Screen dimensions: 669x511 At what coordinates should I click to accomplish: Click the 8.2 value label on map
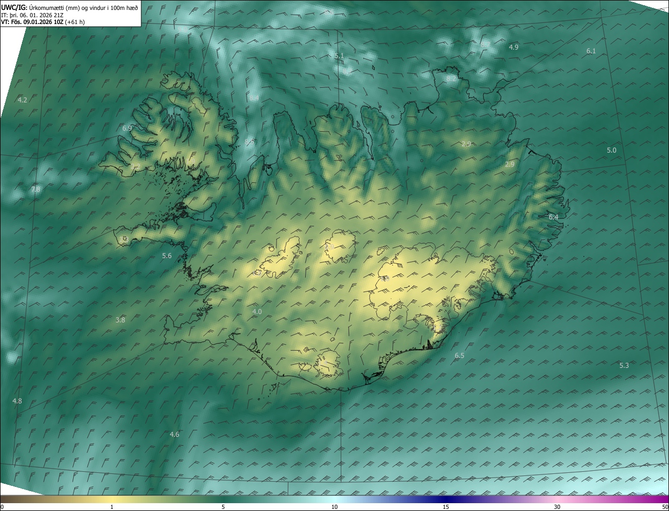tap(451, 78)
